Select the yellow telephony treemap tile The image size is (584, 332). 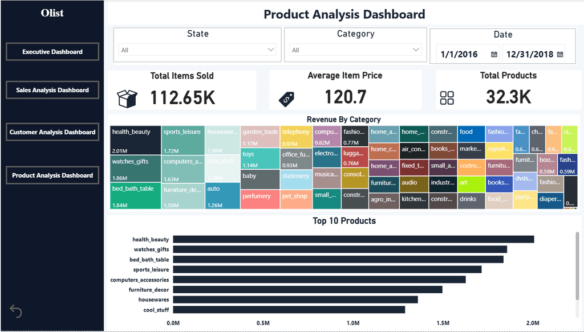[x=296, y=137]
